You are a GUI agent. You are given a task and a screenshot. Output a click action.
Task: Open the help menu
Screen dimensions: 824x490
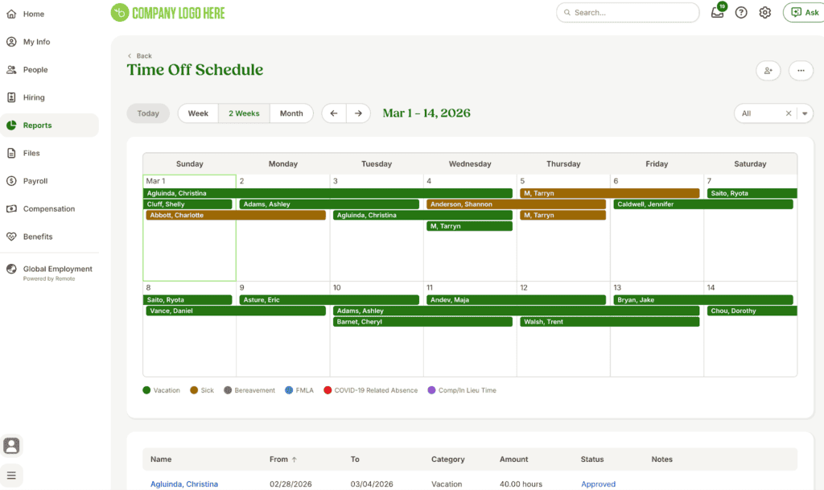(x=741, y=12)
